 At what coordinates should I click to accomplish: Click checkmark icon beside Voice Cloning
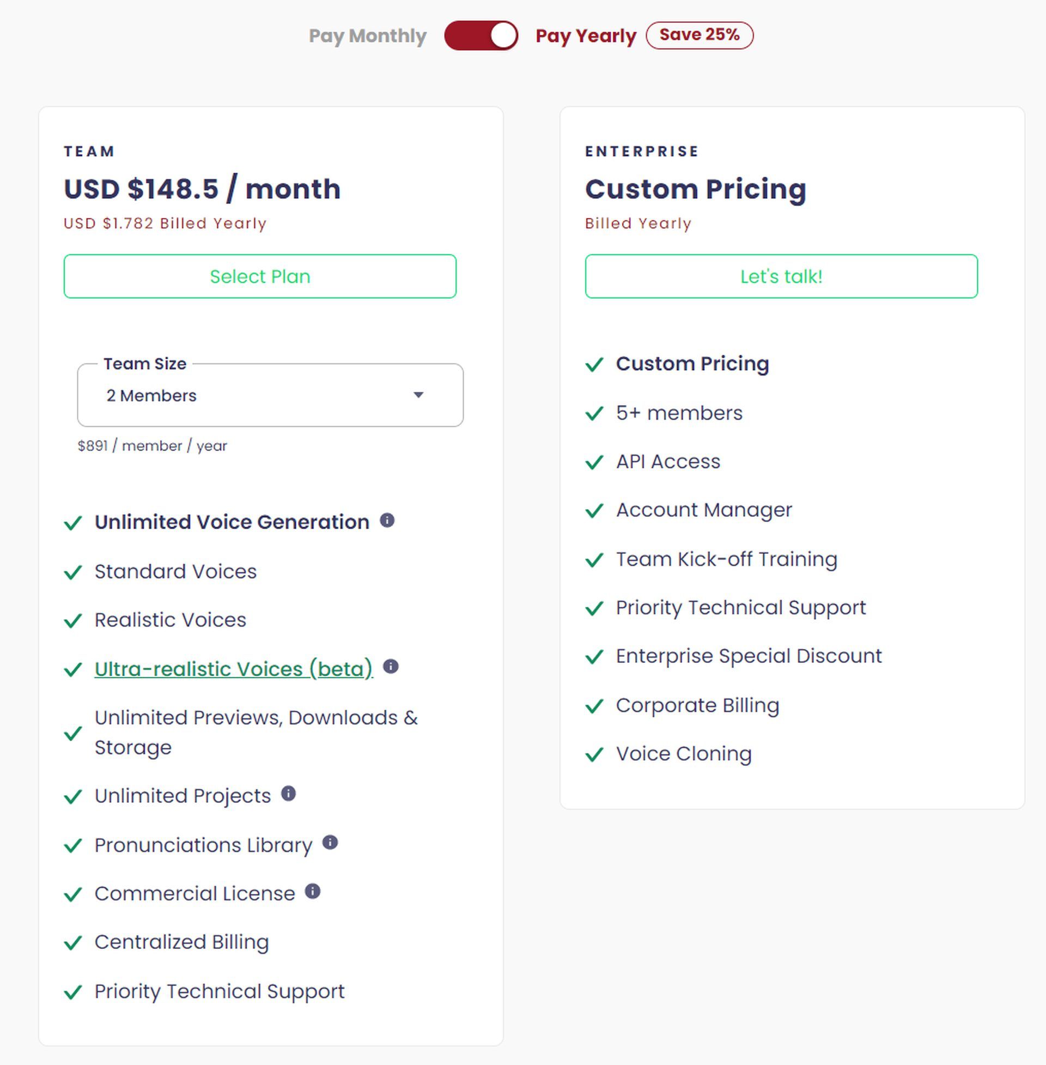[594, 754]
